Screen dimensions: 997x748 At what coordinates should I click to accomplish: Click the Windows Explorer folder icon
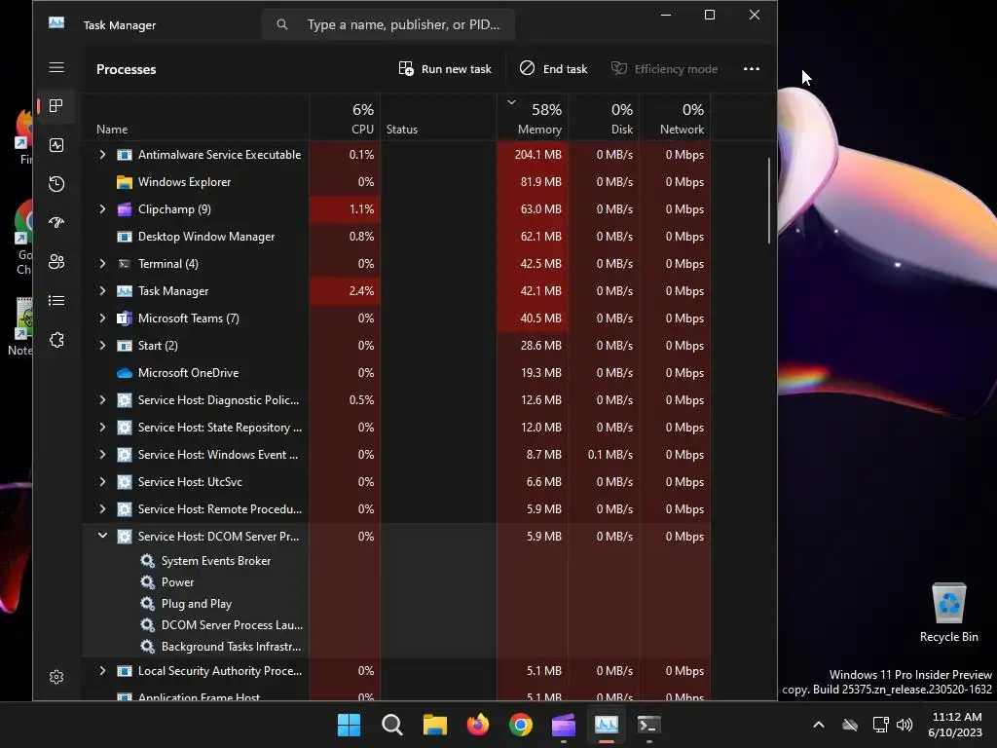125,182
